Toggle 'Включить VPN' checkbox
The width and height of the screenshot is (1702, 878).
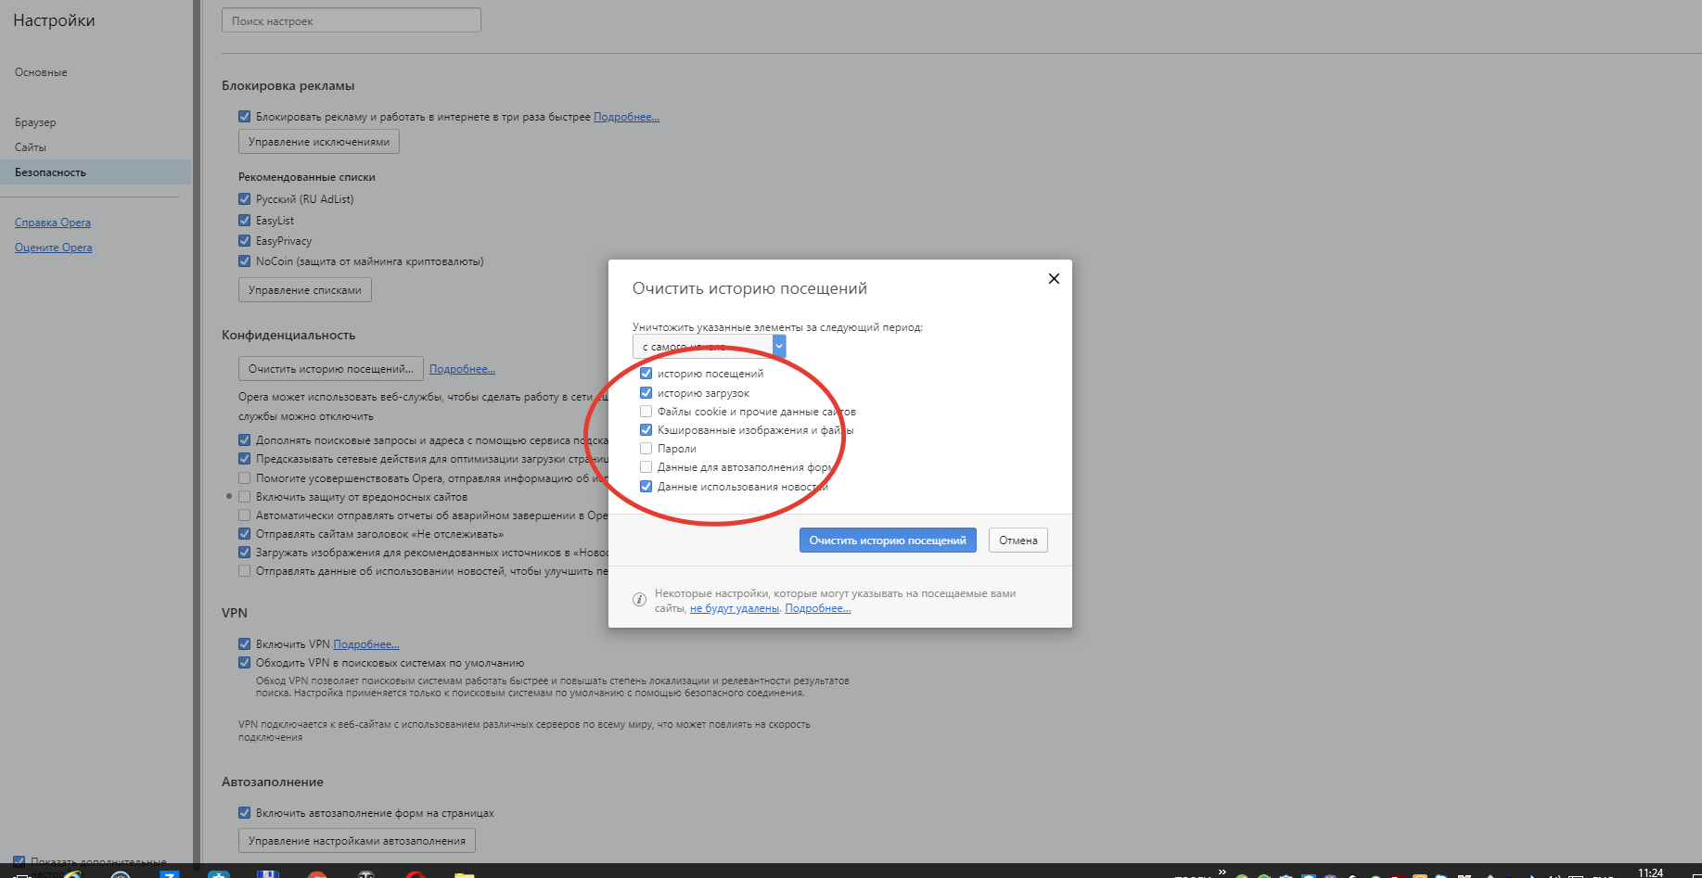click(x=245, y=644)
